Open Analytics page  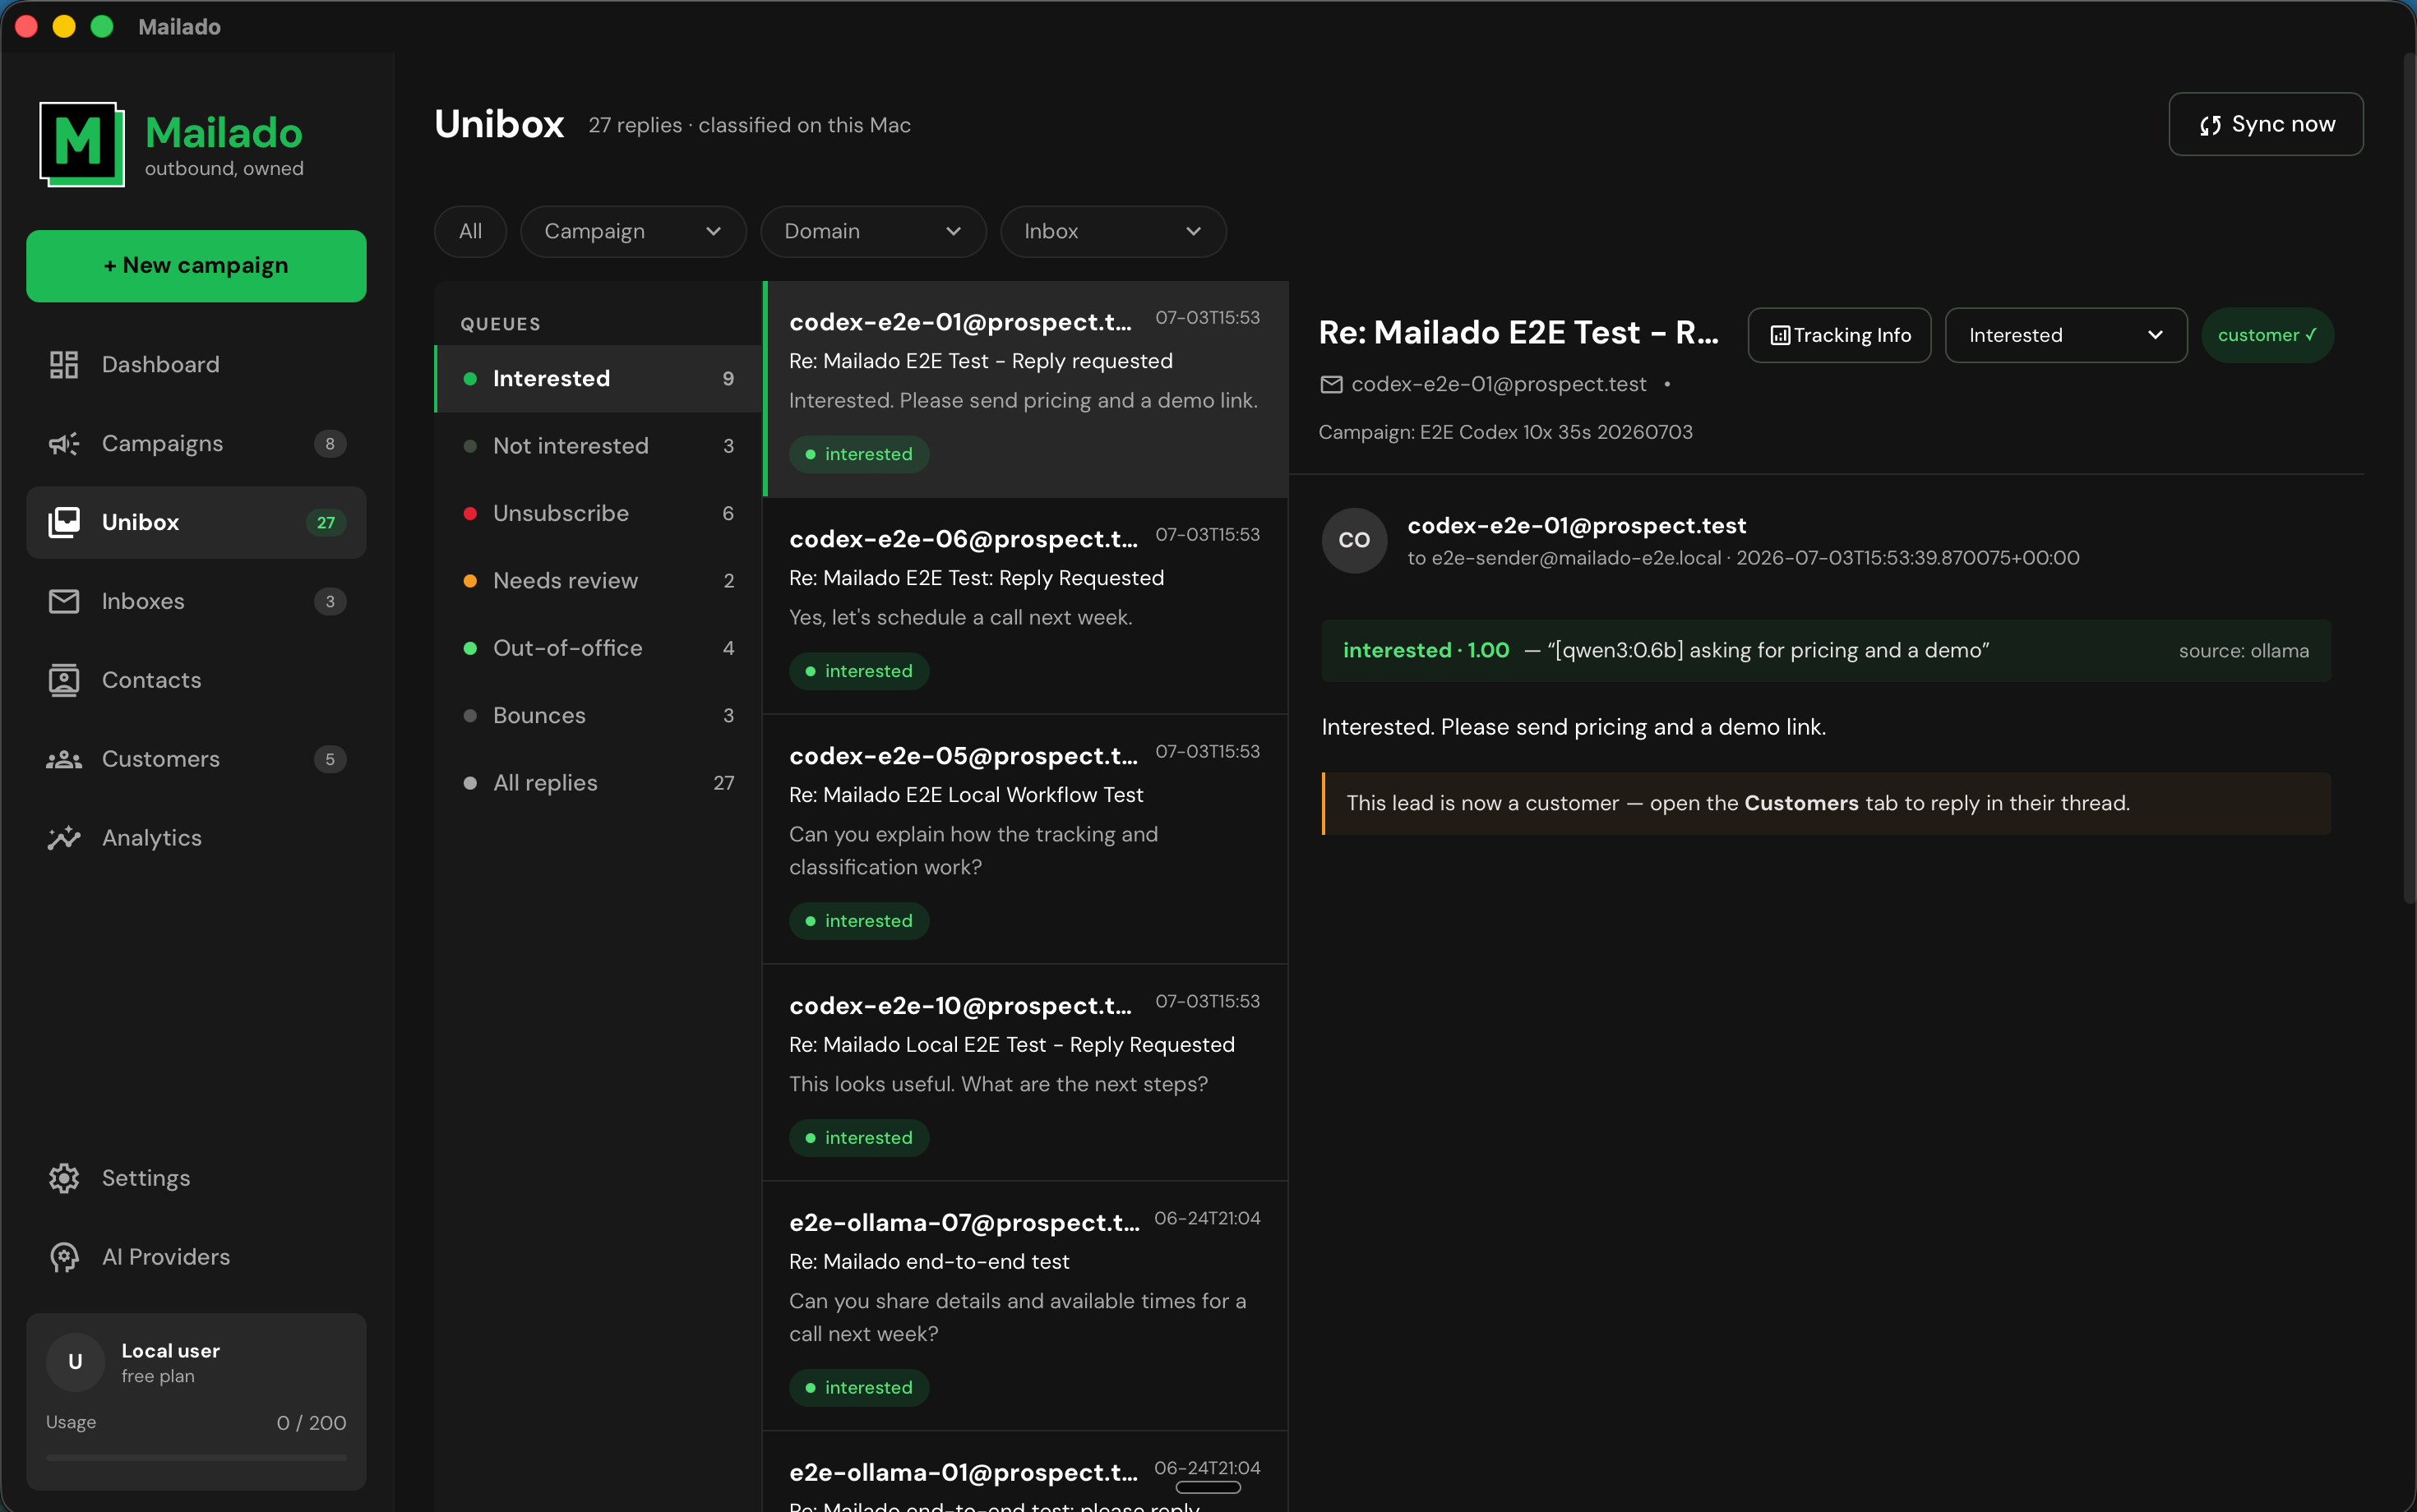pyautogui.click(x=196, y=838)
